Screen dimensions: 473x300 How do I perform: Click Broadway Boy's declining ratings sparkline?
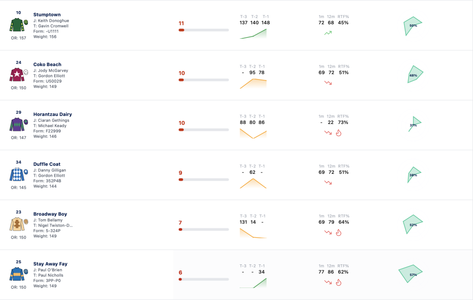pyautogui.click(x=253, y=233)
